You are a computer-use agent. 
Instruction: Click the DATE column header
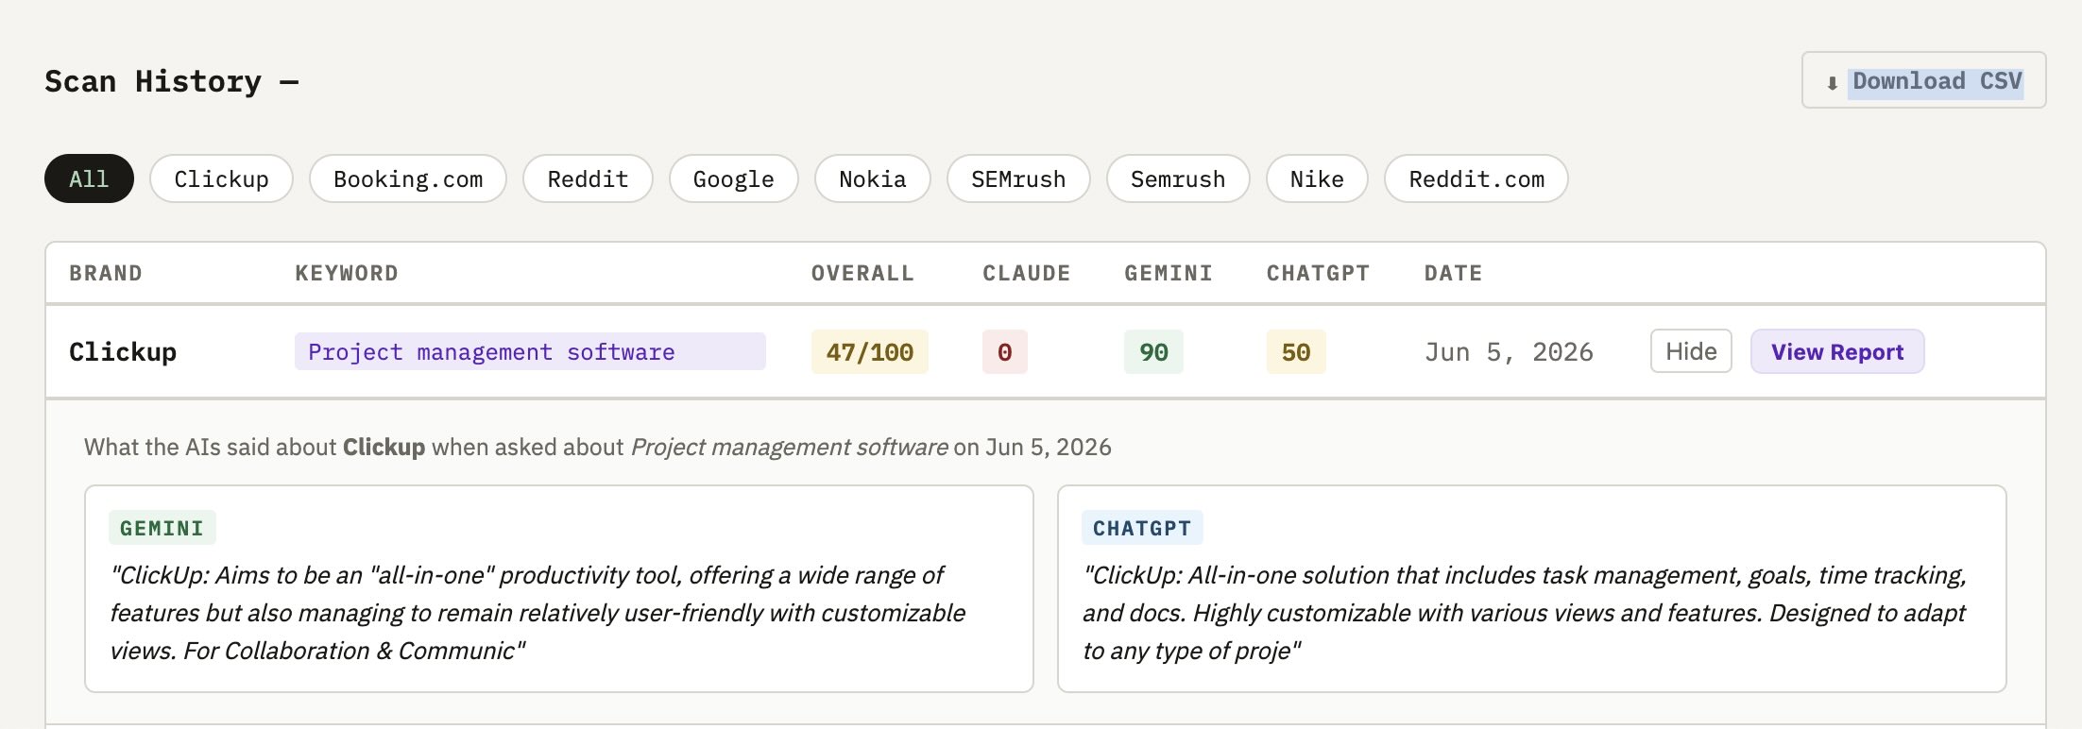[1453, 274]
